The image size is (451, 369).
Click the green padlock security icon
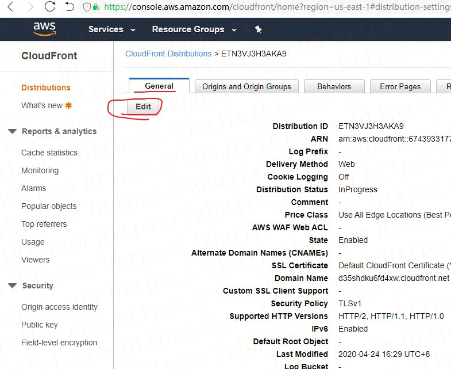96,7
